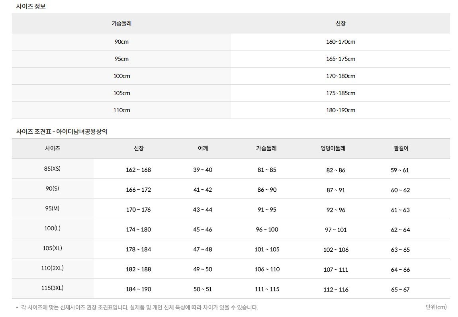Click the 가슴둘레 header in the top table
This screenshot has width=458, height=317.
pos(121,23)
